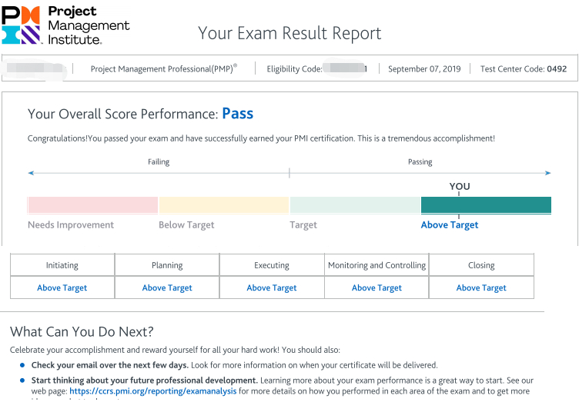Select the Executing domain header cell
This screenshot has width=579, height=412.
click(x=272, y=265)
